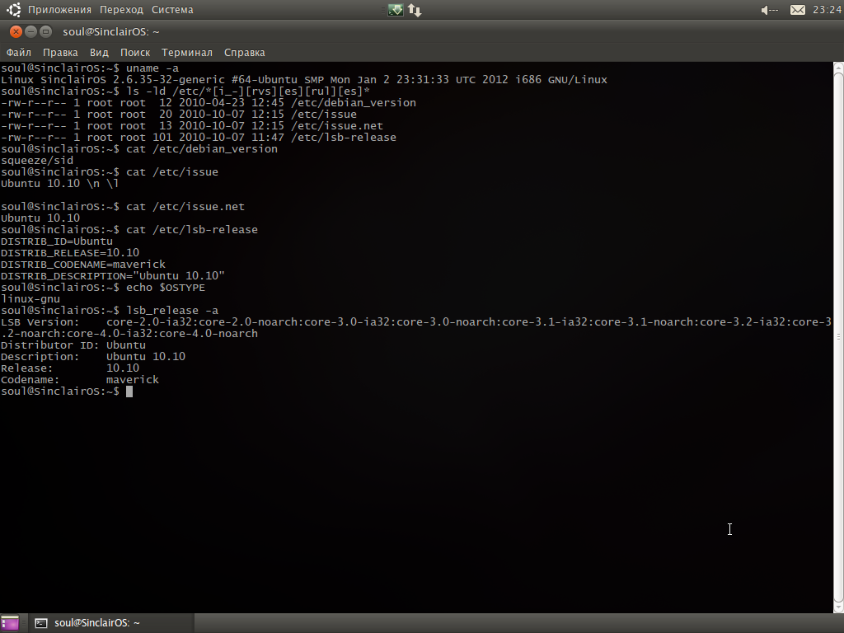Click 'Distributor ID: Ubuntu' line
This screenshot has width=844, height=633.
[73, 345]
